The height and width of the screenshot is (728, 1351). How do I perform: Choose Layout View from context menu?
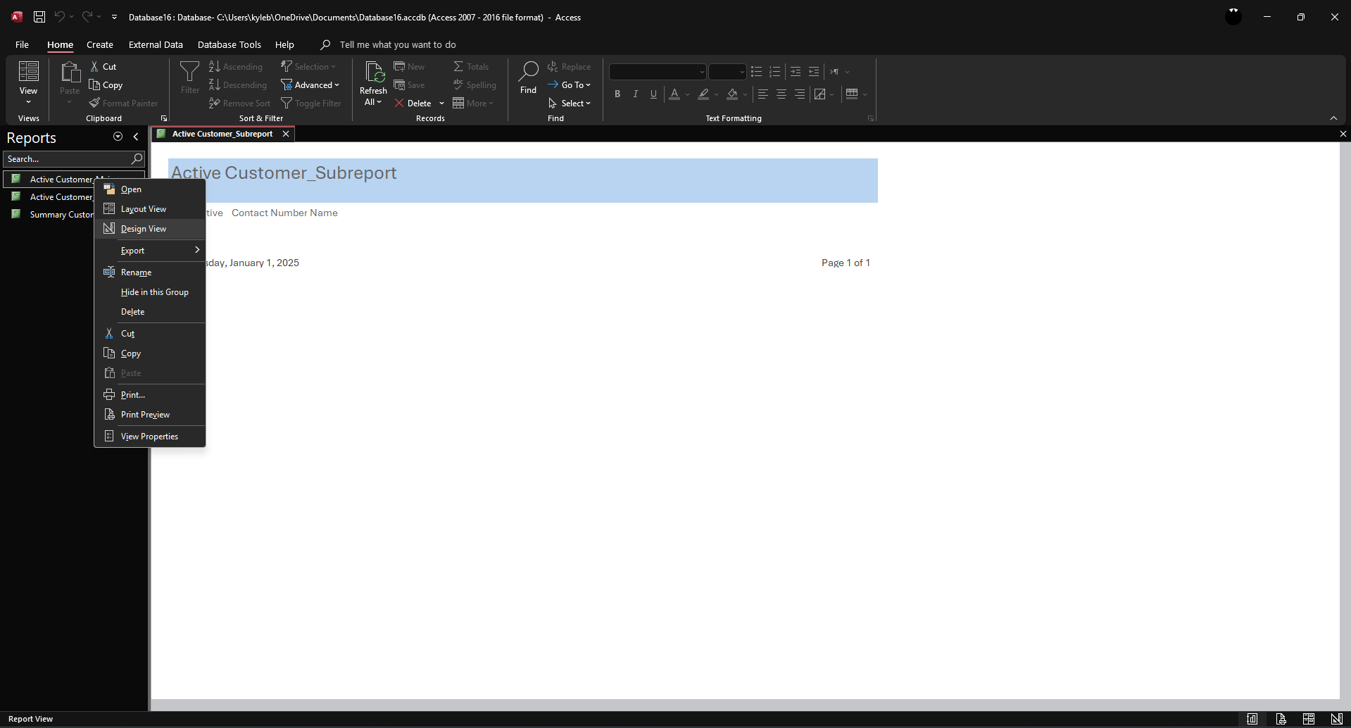[x=150, y=209]
